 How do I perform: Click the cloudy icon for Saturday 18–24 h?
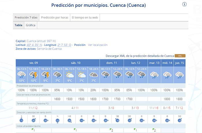[93, 75]
